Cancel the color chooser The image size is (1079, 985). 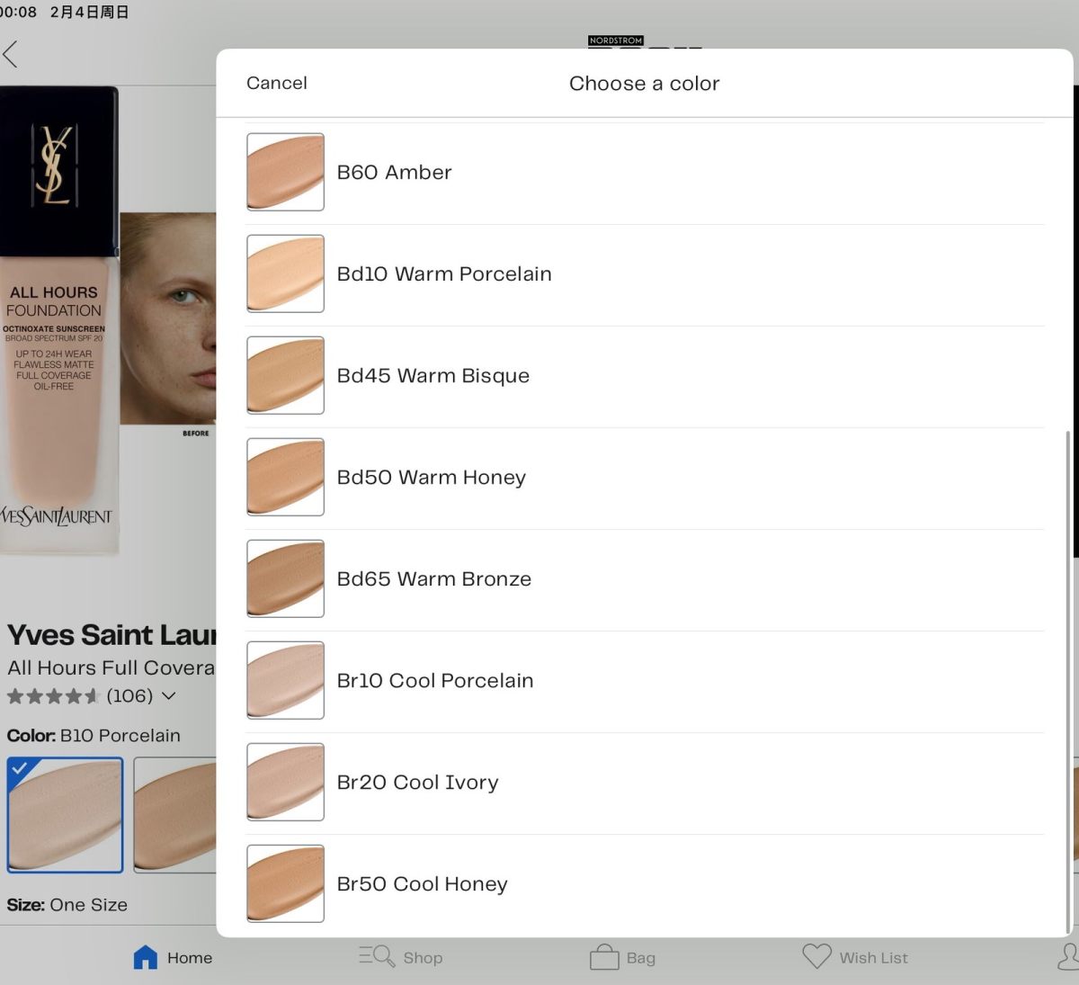coord(277,83)
